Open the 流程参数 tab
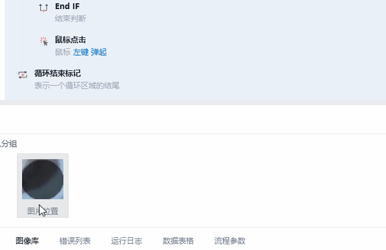386x250 pixels. point(230,241)
